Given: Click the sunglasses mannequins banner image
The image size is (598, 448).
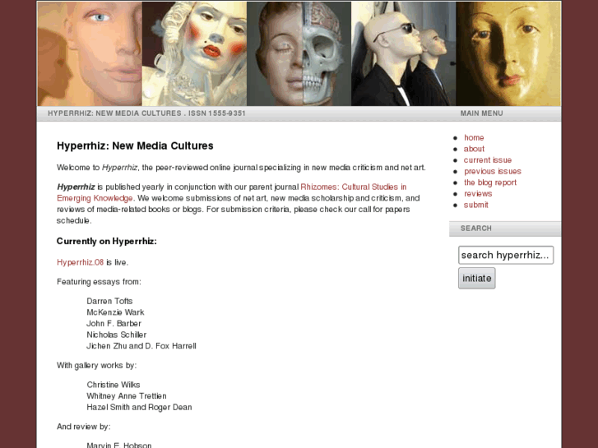Looking at the screenshot, I should 404,53.
